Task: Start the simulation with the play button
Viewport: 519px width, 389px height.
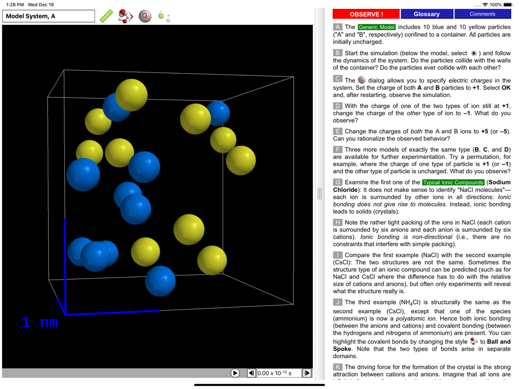Action: [x=235, y=373]
